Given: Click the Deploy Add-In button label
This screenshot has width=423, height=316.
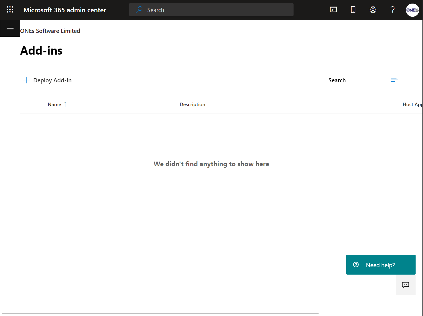Looking at the screenshot, I should click(x=52, y=80).
